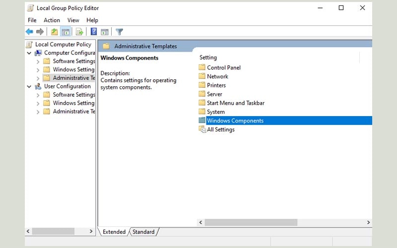Image resolution: width=397 pixels, height=248 pixels.
Task: Click the settings list horizontal scrollbar thumb
Action: point(251,222)
